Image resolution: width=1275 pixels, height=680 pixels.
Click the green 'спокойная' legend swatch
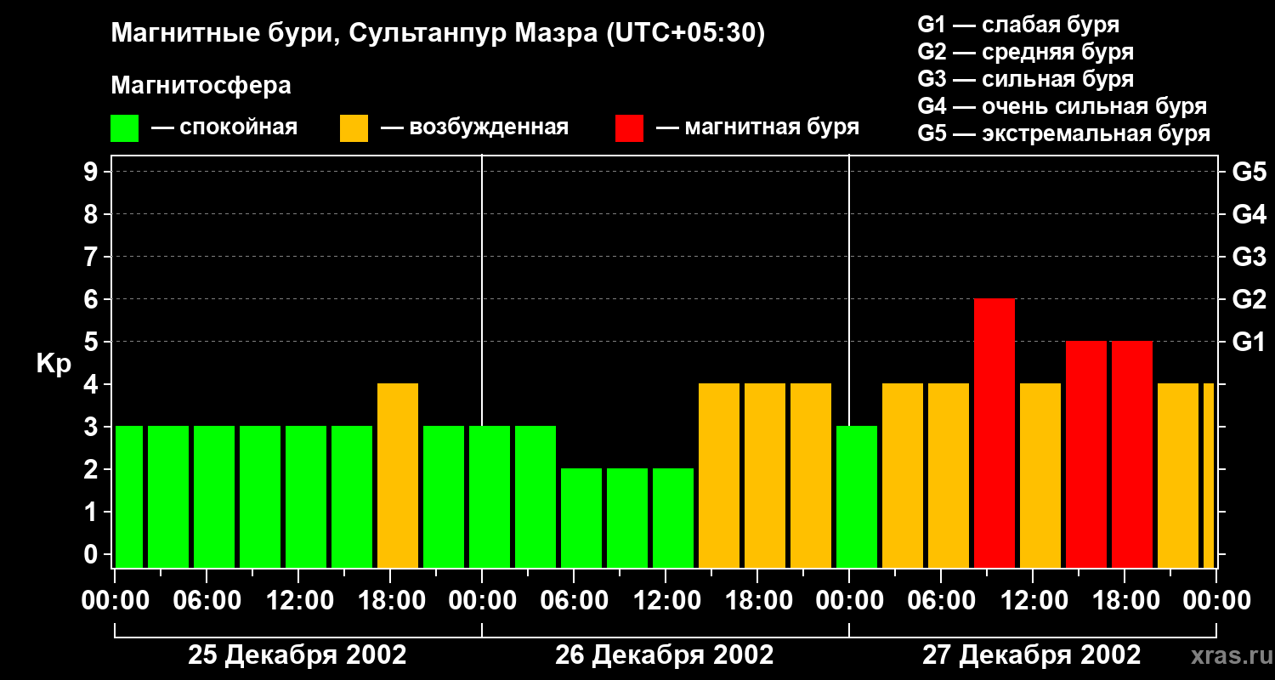point(124,128)
